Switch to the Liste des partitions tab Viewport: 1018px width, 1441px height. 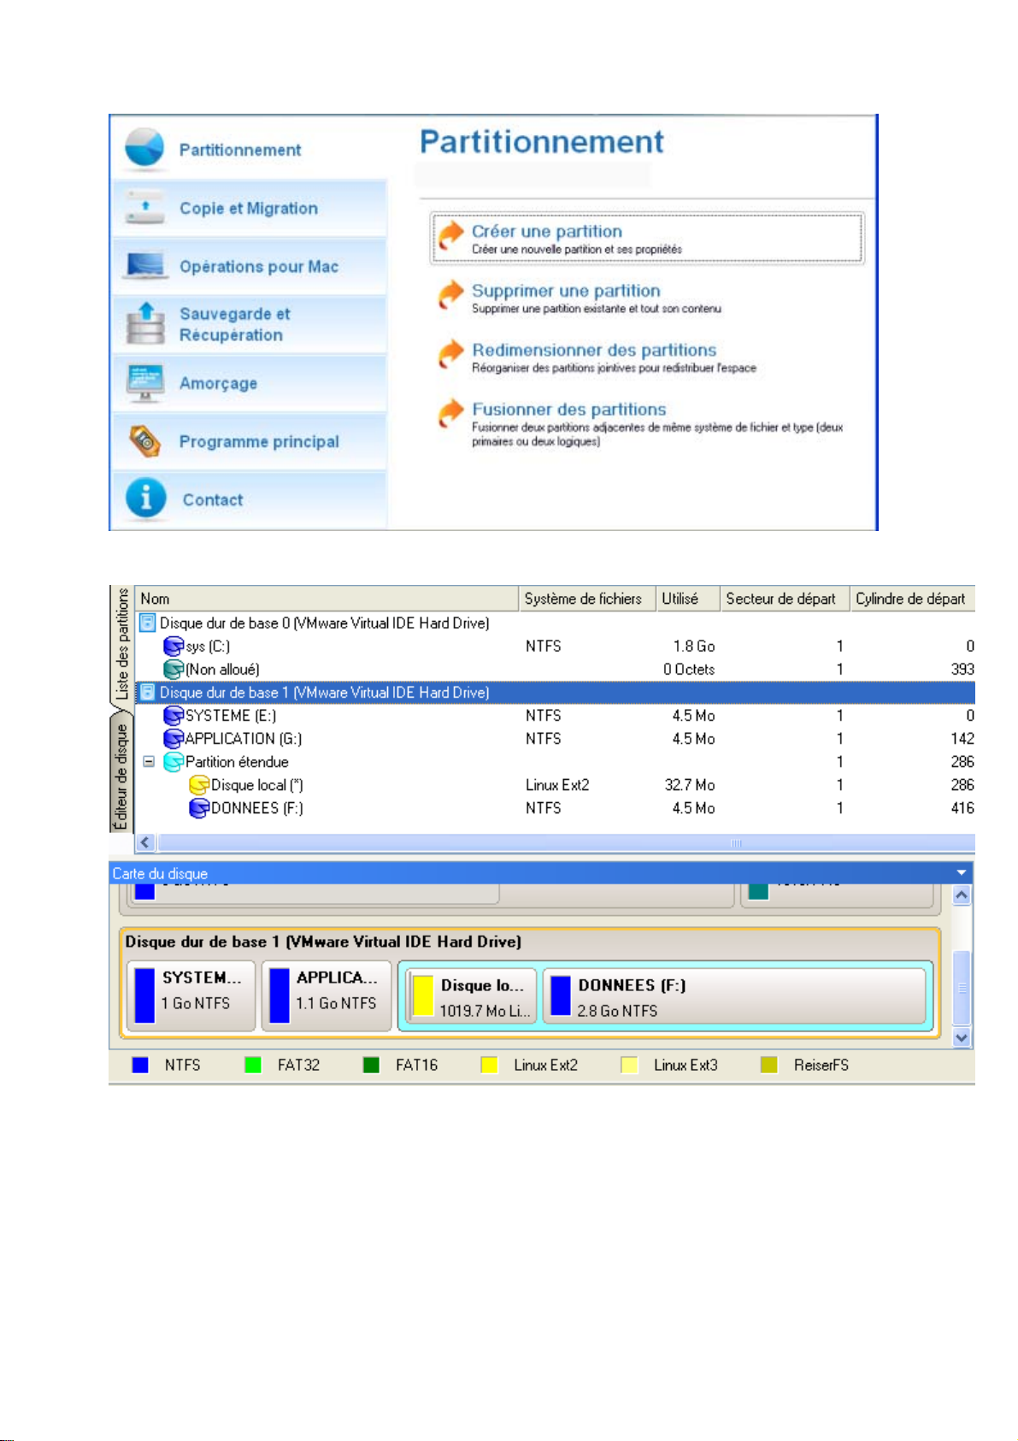[x=122, y=645]
